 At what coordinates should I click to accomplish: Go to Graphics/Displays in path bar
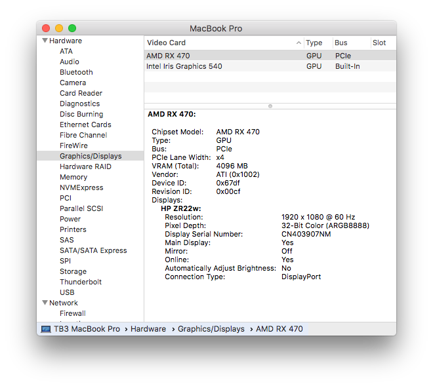[211, 329]
